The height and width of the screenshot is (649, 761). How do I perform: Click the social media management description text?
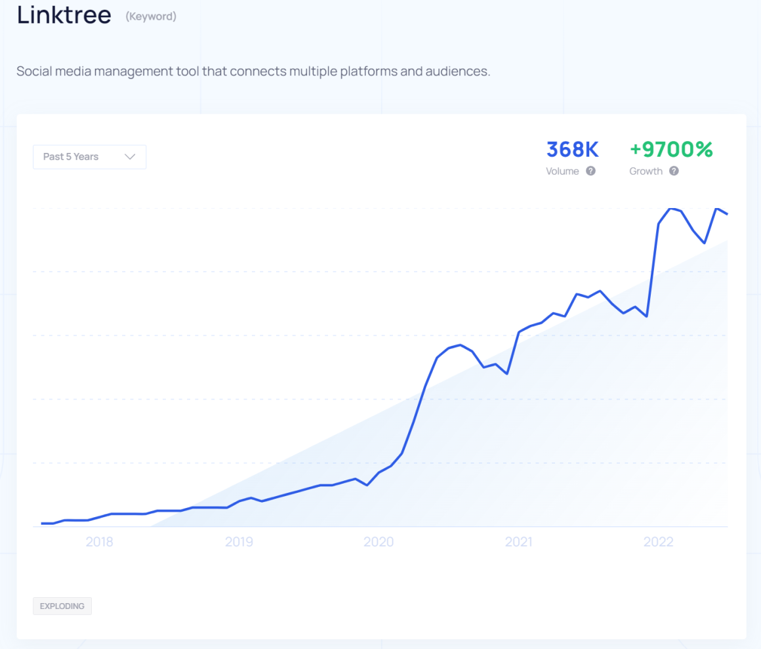[253, 72]
